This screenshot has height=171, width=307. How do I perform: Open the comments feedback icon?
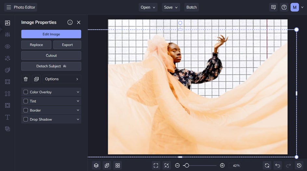[274, 7]
